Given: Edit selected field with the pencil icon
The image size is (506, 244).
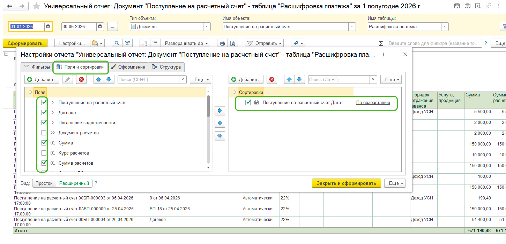Looking at the screenshot, I should [x=68, y=79].
